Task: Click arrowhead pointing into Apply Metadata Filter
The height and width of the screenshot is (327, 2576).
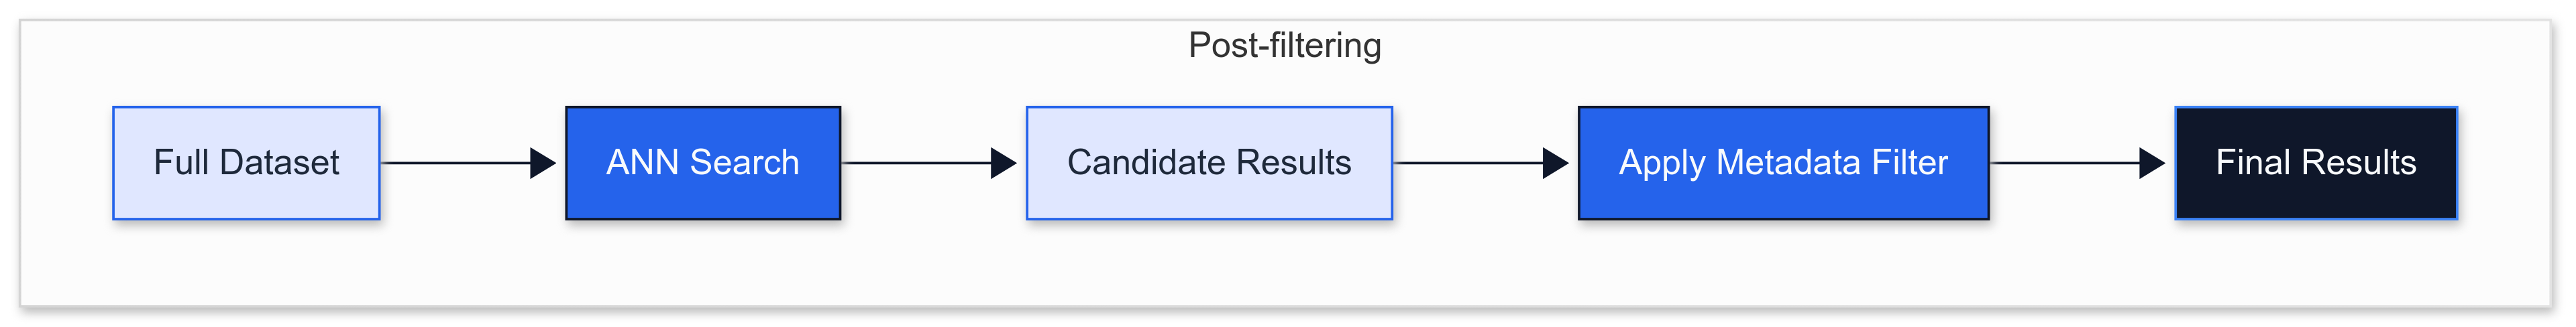Action: tap(1555, 163)
